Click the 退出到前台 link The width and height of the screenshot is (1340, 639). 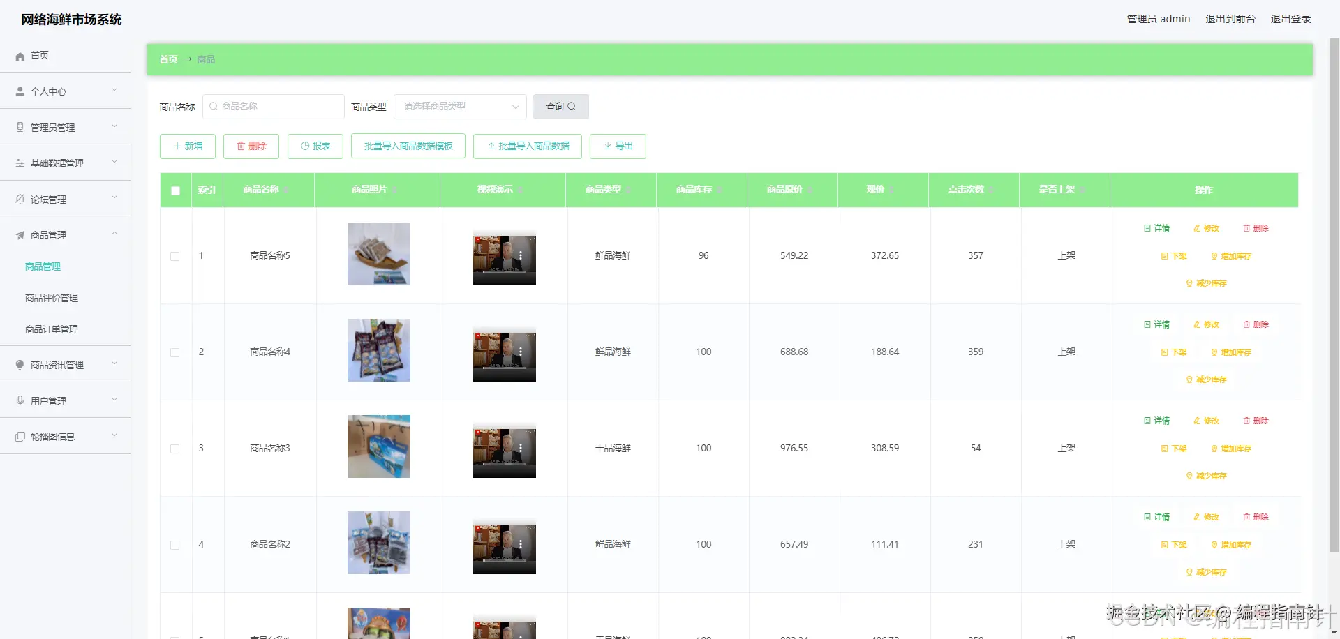click(1230, 19)
